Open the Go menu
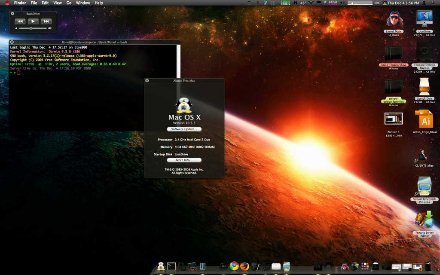 pyautogui.click(x=69, y=3)
